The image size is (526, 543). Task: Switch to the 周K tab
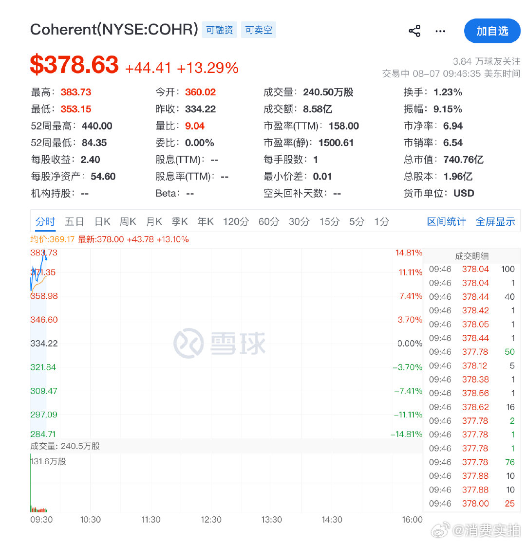tap(128, 222)
